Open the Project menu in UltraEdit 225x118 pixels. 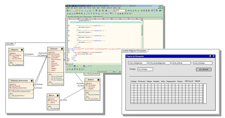(80, 8)
